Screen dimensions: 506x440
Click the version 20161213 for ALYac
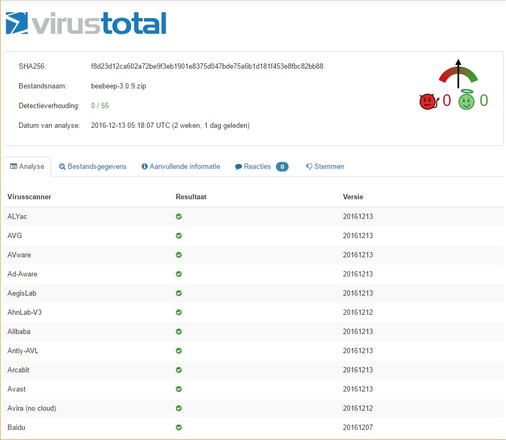358,217
